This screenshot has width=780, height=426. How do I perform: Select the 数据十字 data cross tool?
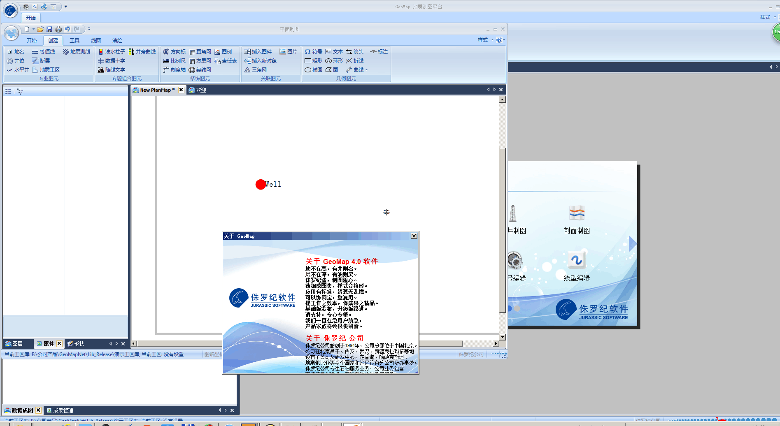112,61
